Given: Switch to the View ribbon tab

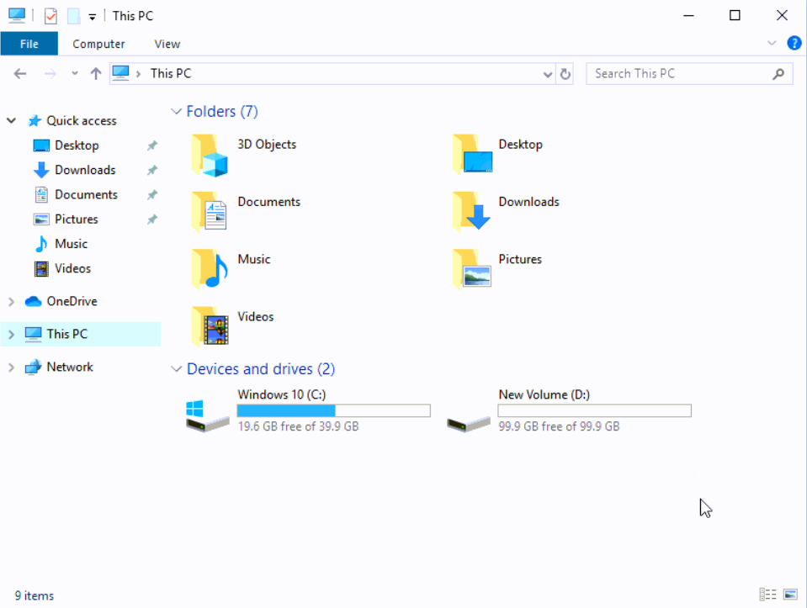Looking at the screenshot, I should pyautogui.click(x=167, y=44).
